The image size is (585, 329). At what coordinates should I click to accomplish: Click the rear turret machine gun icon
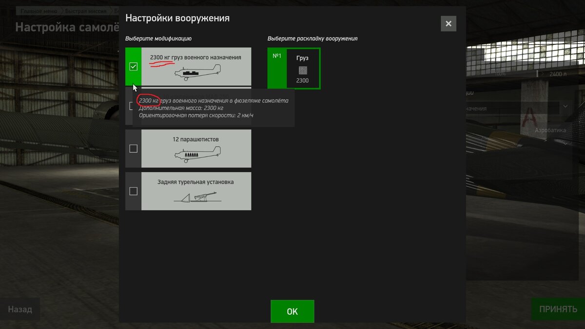pos(197,197)
